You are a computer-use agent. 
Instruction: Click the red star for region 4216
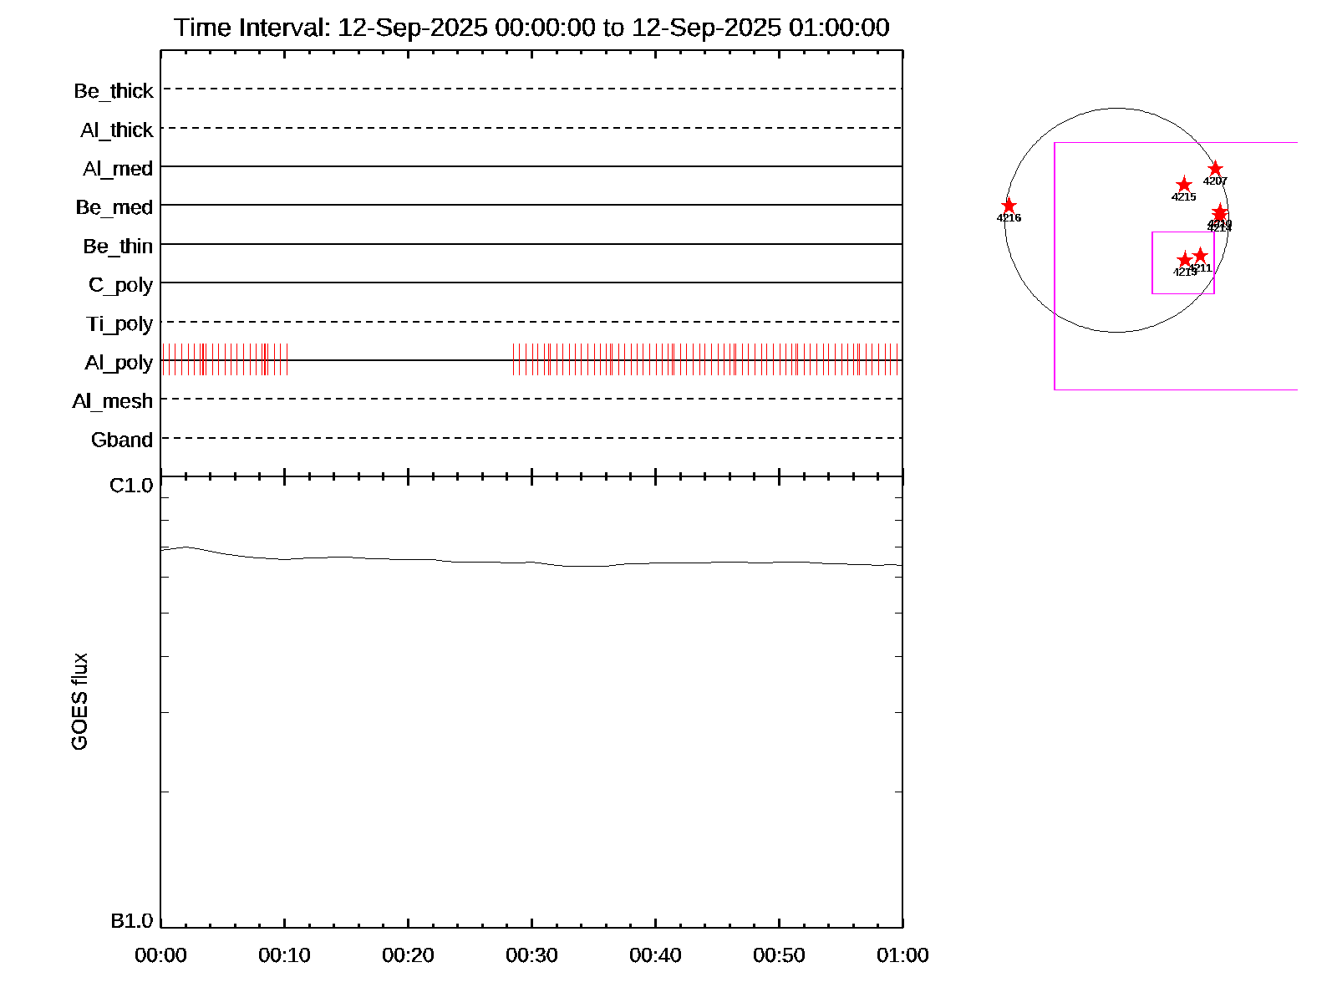[1009, 206]
